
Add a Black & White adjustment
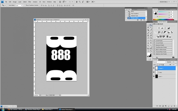click(165, 32)
